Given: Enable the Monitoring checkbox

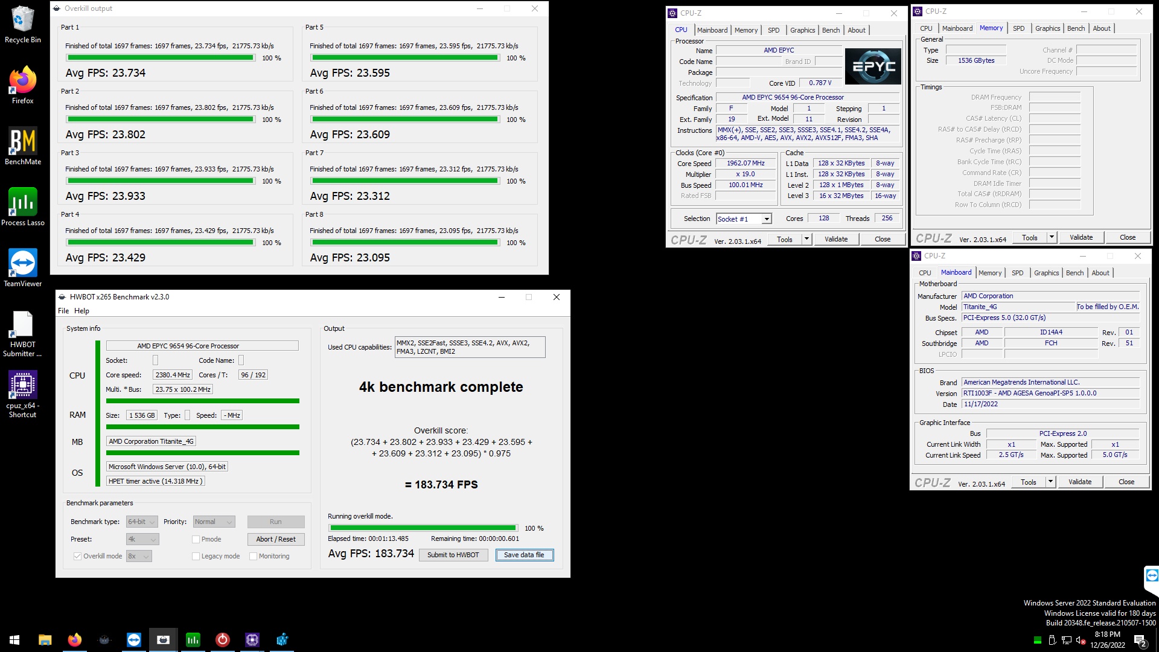Looking at the screenshot, I should pyautogui.click(x=254, y=556).
